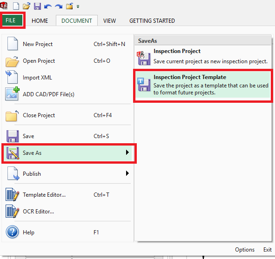Click the open folder icon in quick access toolbar
275x259 pixels.
point(27,7)
